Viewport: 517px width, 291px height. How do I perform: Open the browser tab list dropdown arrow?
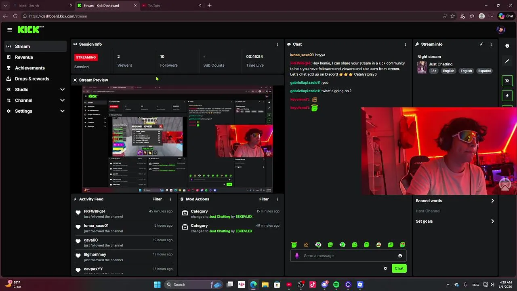(5, 5)
